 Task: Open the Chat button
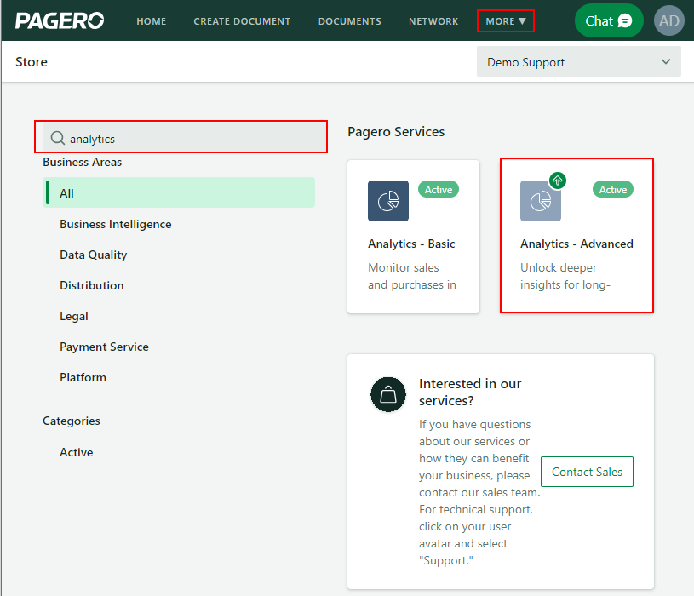click(x=609, y=20)
